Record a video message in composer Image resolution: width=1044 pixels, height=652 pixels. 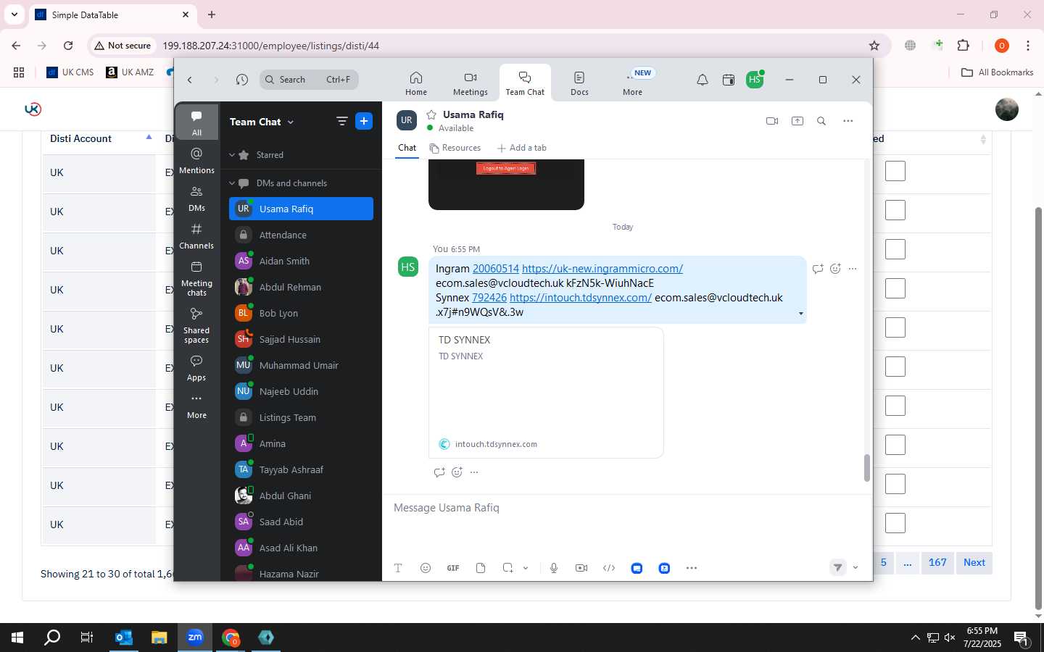[x=581, y=568]
